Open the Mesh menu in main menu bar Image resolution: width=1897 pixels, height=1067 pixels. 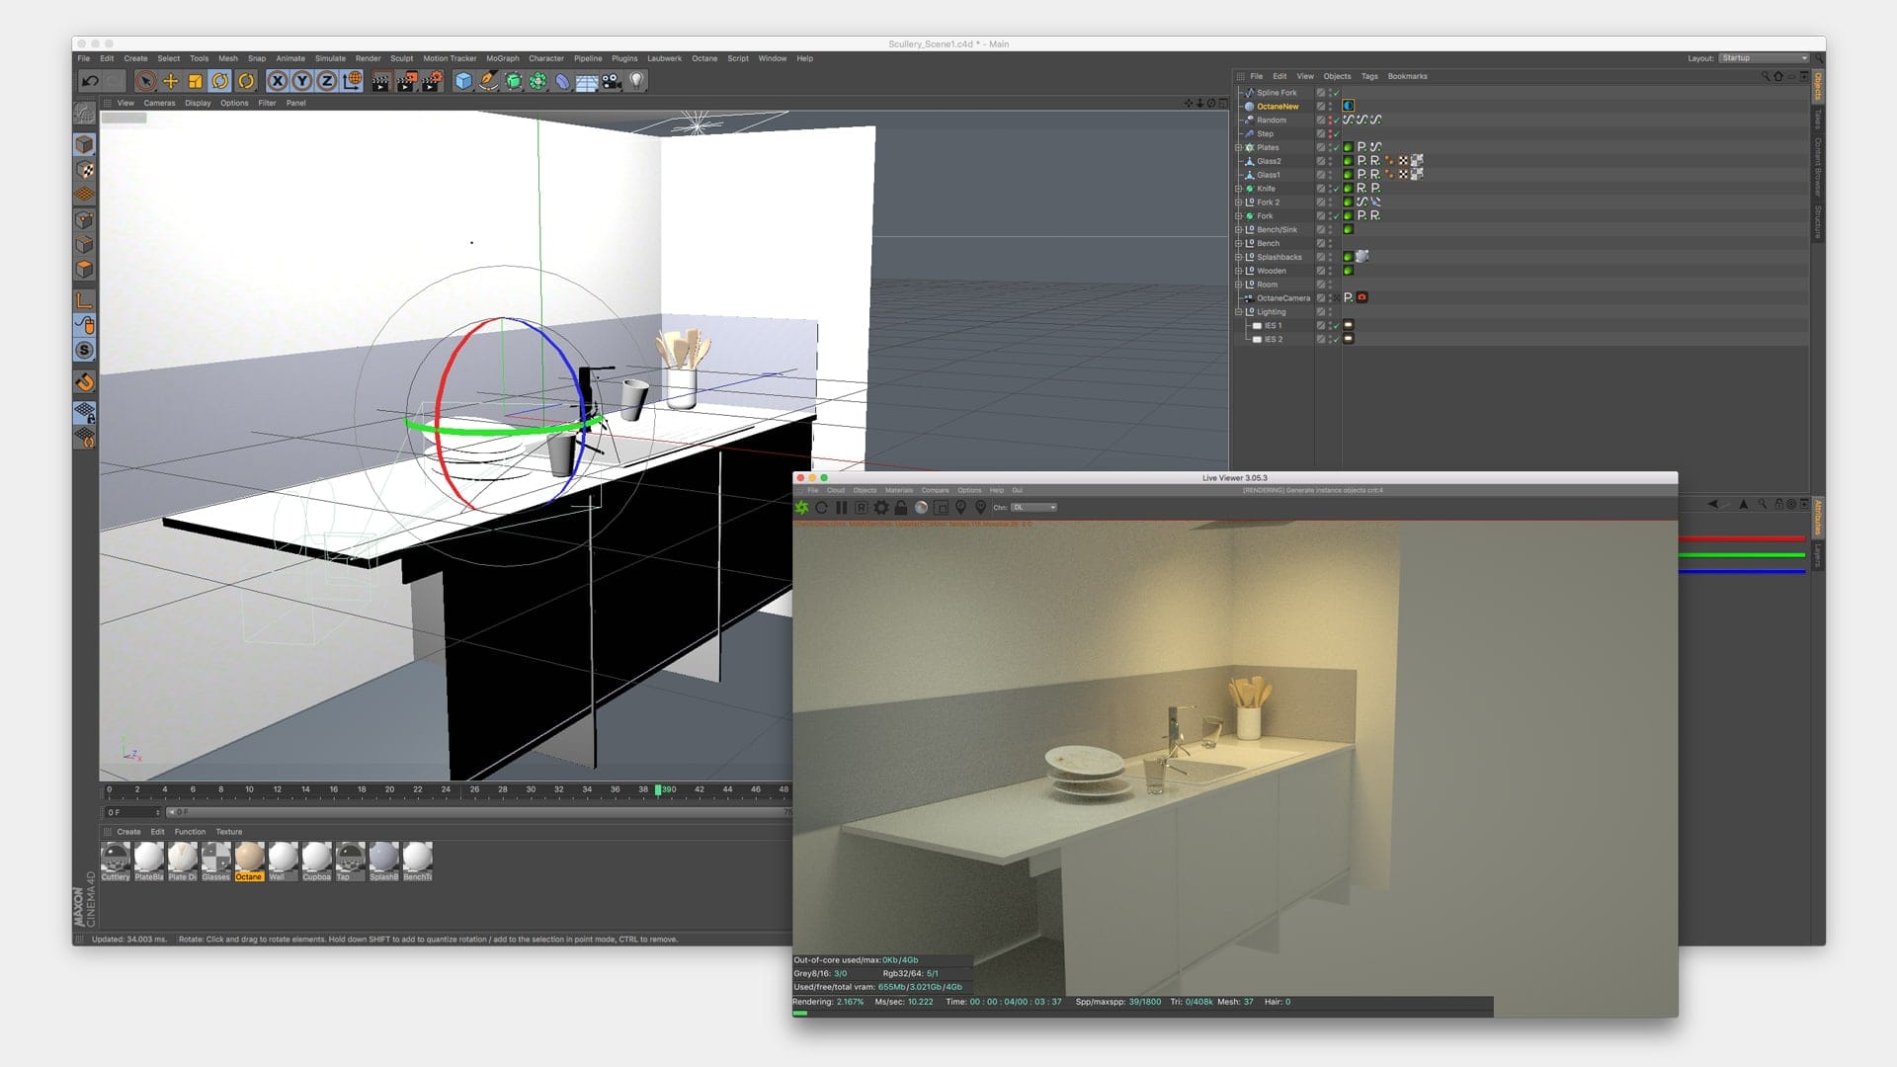pos(228,58)
